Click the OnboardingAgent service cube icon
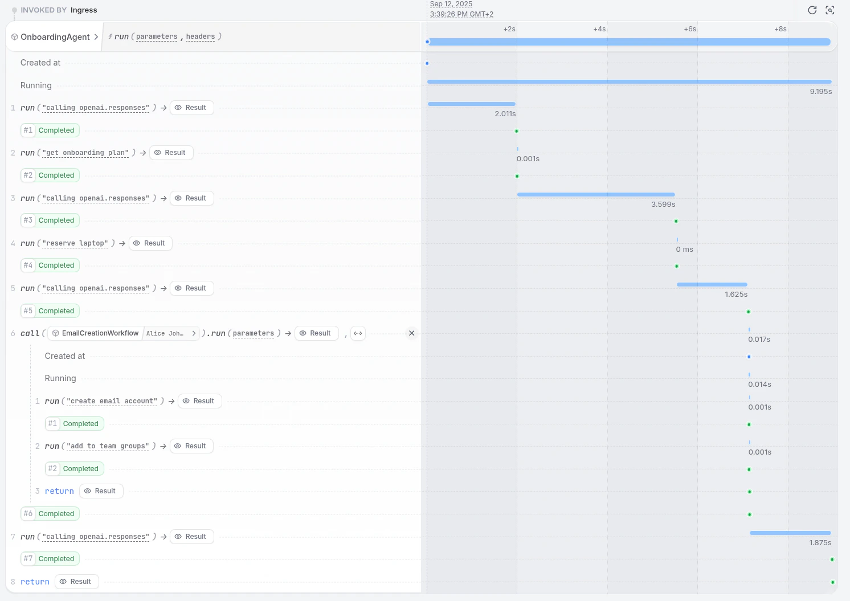 coord(15,37)
